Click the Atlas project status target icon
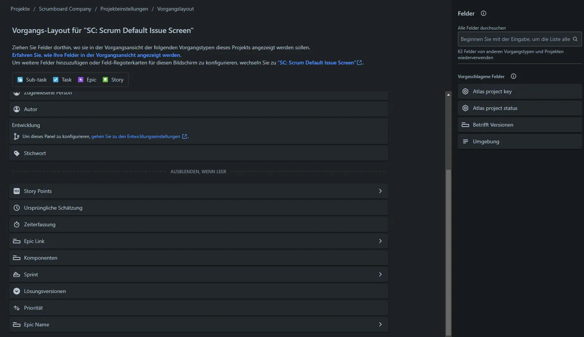 coord(465,108)
